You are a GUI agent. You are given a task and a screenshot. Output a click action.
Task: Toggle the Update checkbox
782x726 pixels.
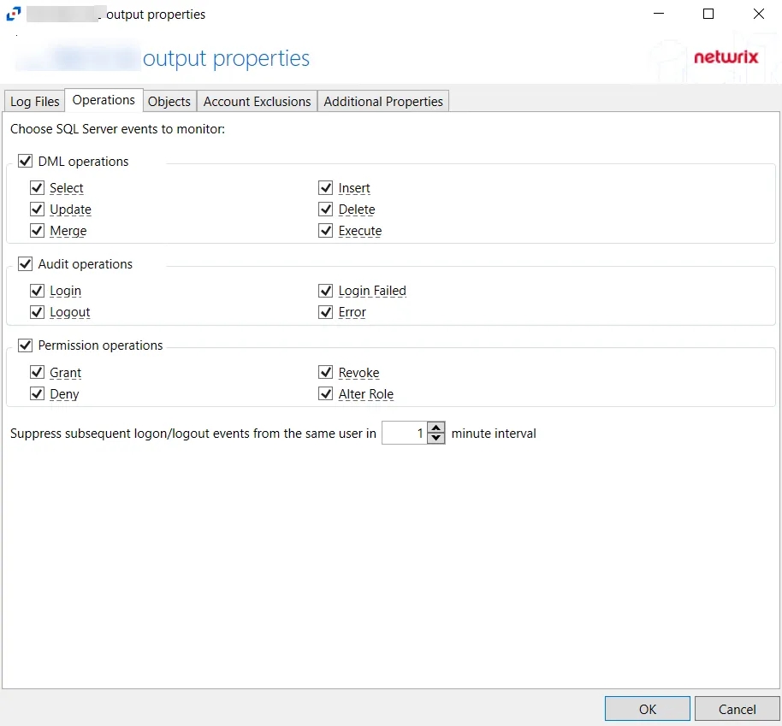click(38, 209)
